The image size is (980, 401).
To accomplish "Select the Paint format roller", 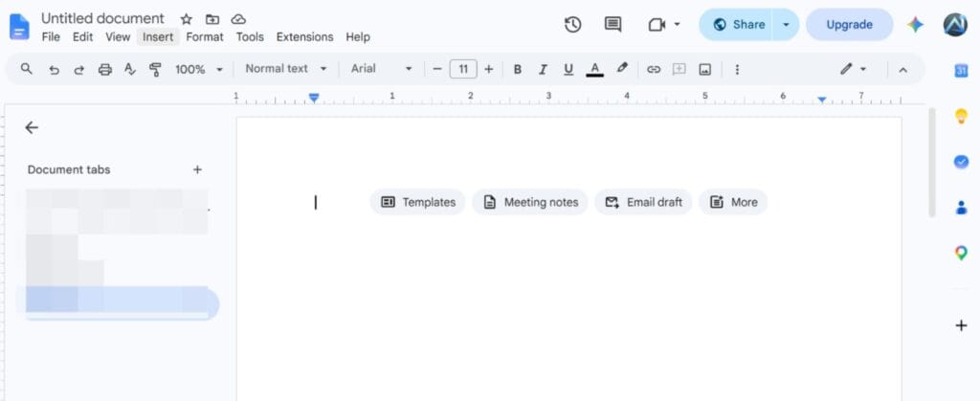I will (155, 69).
